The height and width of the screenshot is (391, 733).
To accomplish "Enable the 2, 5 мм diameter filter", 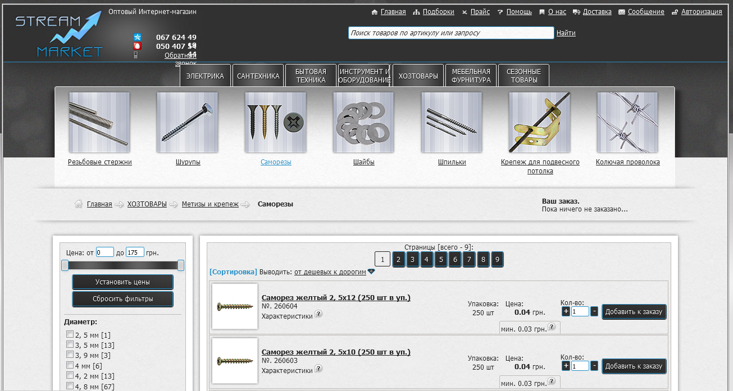I will (70, 334).
